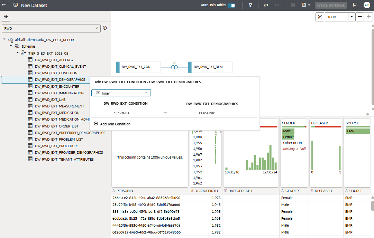
Task: Collapse the airi-ails-demo-adw connection node
Action: [4, 39]
